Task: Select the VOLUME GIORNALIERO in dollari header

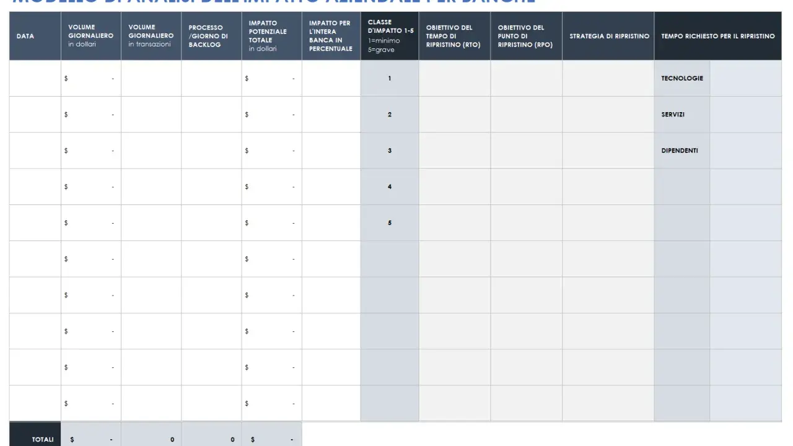Action: (x=91, y=36)
